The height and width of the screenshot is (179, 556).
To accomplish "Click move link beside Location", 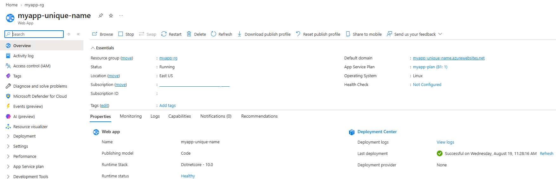I will click(113, 76).
